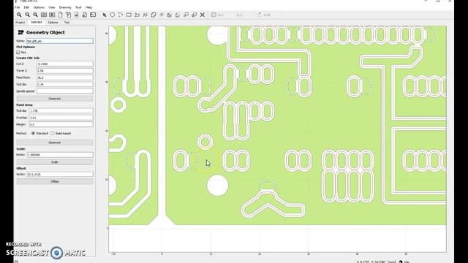Click the Offset Vector input field
The width and height of the screenshot is (468, 263).
[60, 174]
